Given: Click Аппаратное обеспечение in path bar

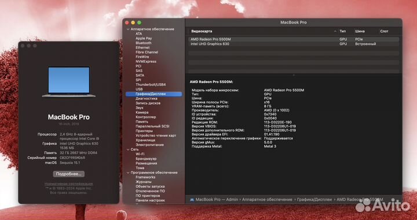Looking at the screenshot, I should [267, 200].
